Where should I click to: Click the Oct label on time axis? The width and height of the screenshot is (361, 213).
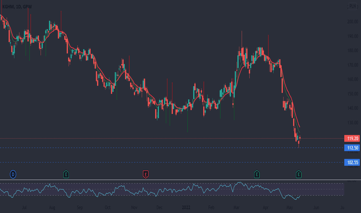[108, 208]
